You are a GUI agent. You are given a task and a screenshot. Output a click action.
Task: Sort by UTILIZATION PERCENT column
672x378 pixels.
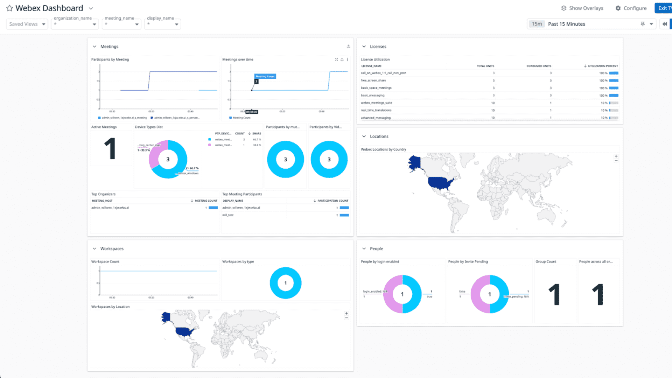pyautogui.click(x=601, y=66)
